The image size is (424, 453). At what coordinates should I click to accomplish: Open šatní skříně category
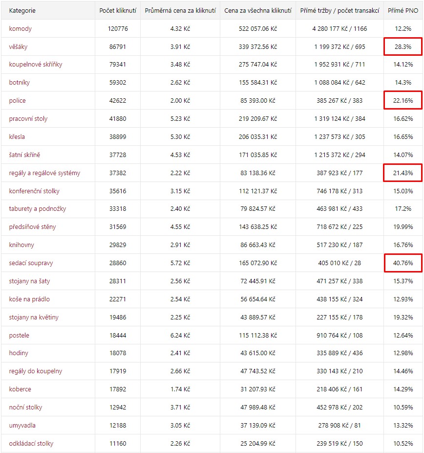tap(24, 155)
